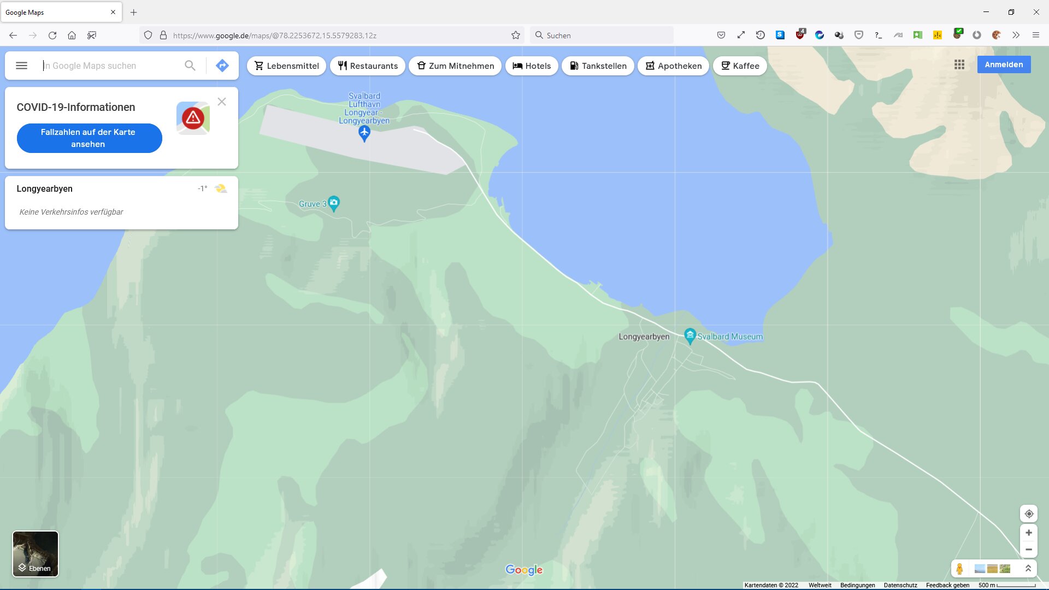Click the Svalbard Museum map pin
Screen dimensions: 1049x590
[689, 335]
